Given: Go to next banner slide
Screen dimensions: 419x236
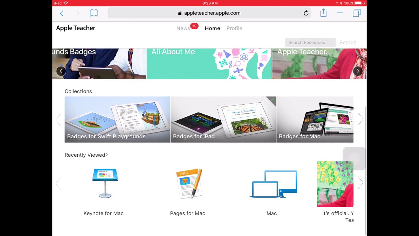Looking at the screenshot, I should pyautogui.click(x=358, y=71).
